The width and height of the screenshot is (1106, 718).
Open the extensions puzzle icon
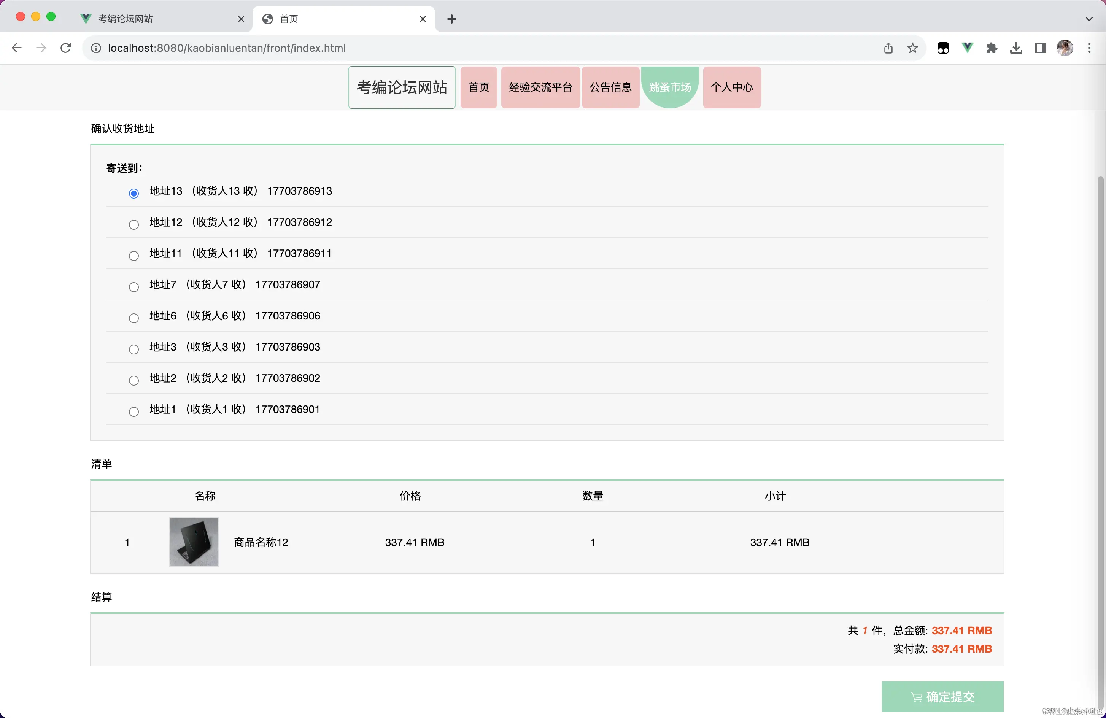(x=992, y=48)
